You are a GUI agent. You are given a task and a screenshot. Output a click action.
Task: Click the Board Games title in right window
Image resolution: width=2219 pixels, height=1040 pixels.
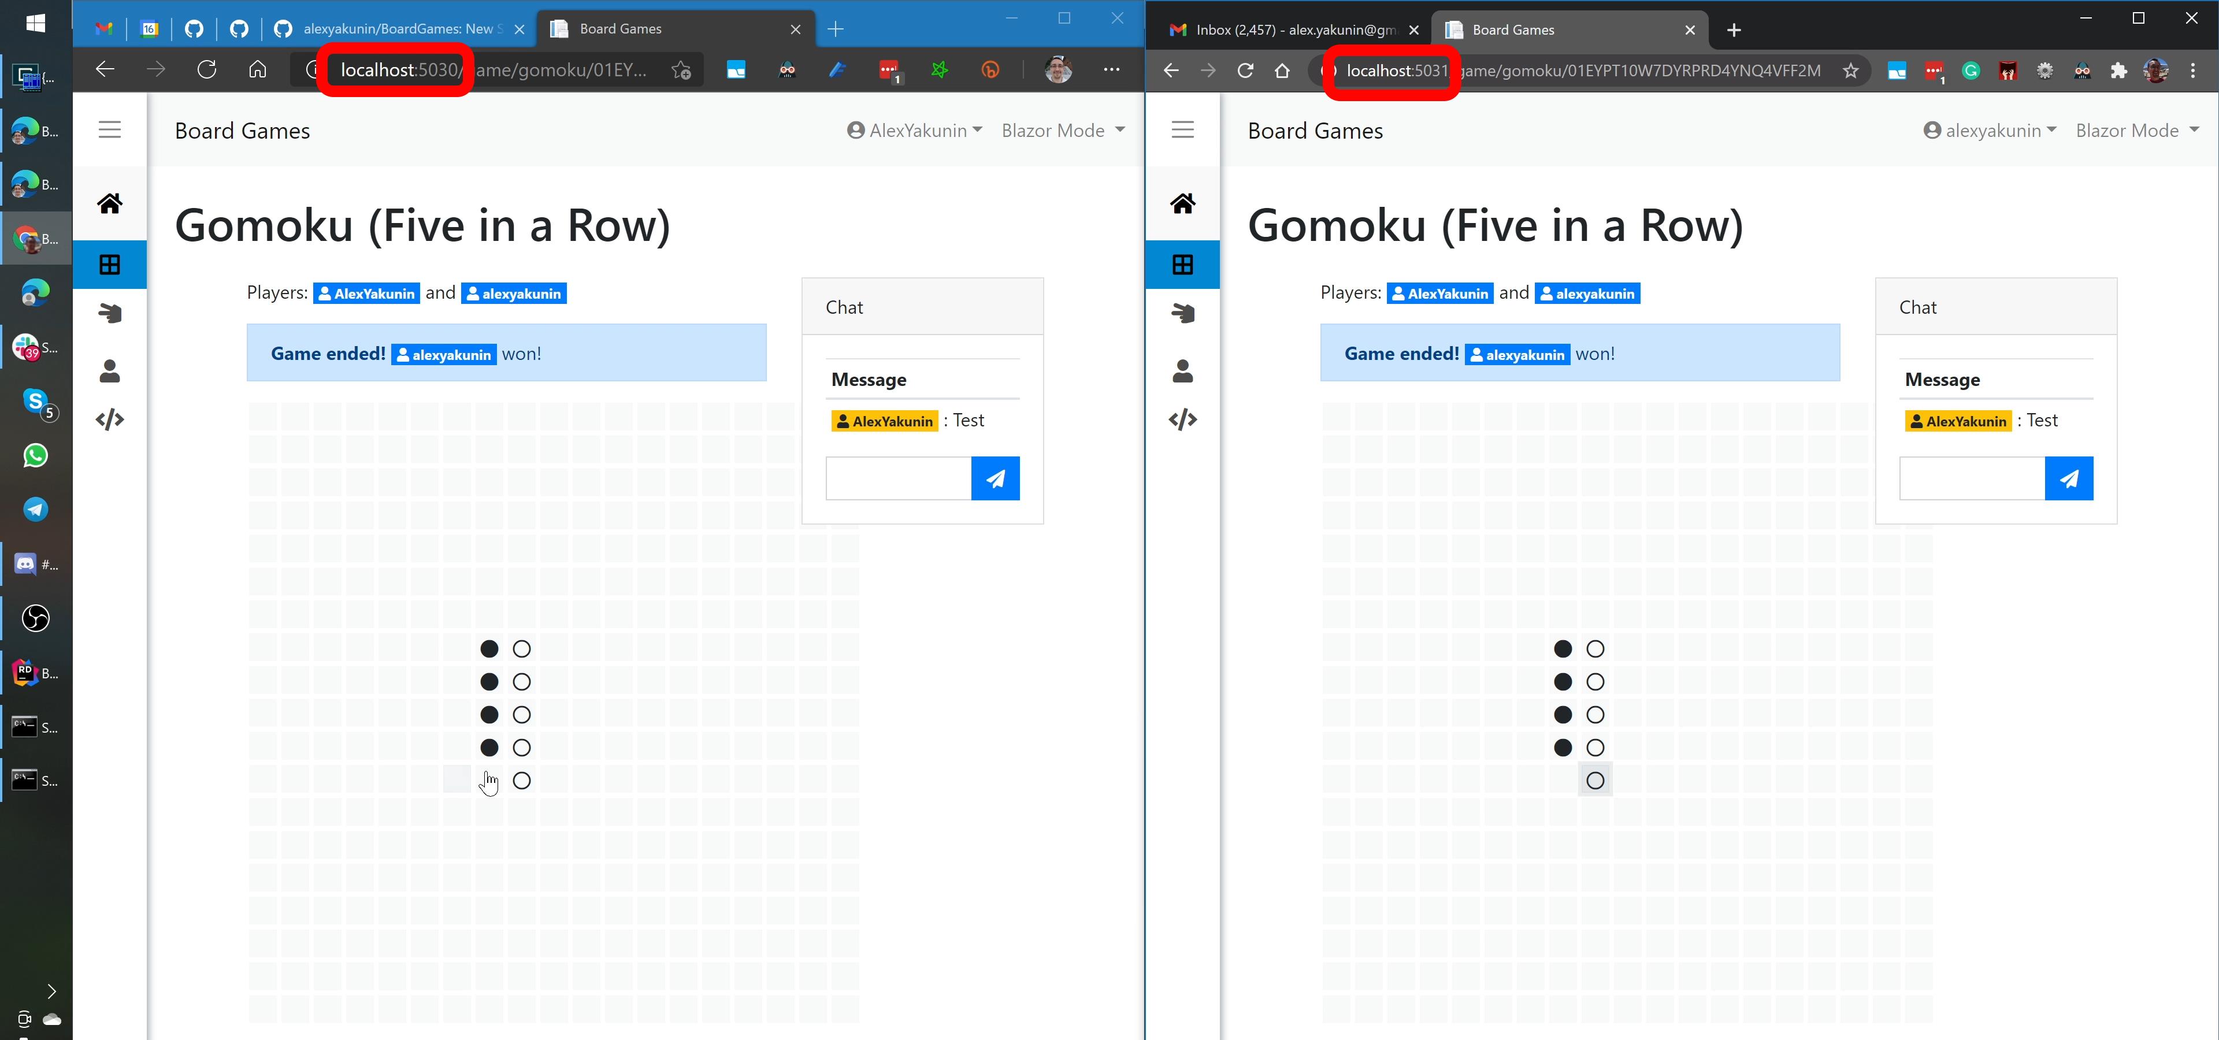click(1315, 131)
